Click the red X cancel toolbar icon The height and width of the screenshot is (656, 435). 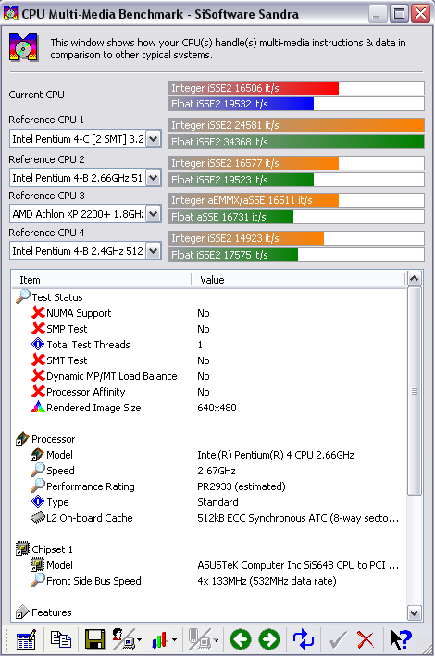366,639
